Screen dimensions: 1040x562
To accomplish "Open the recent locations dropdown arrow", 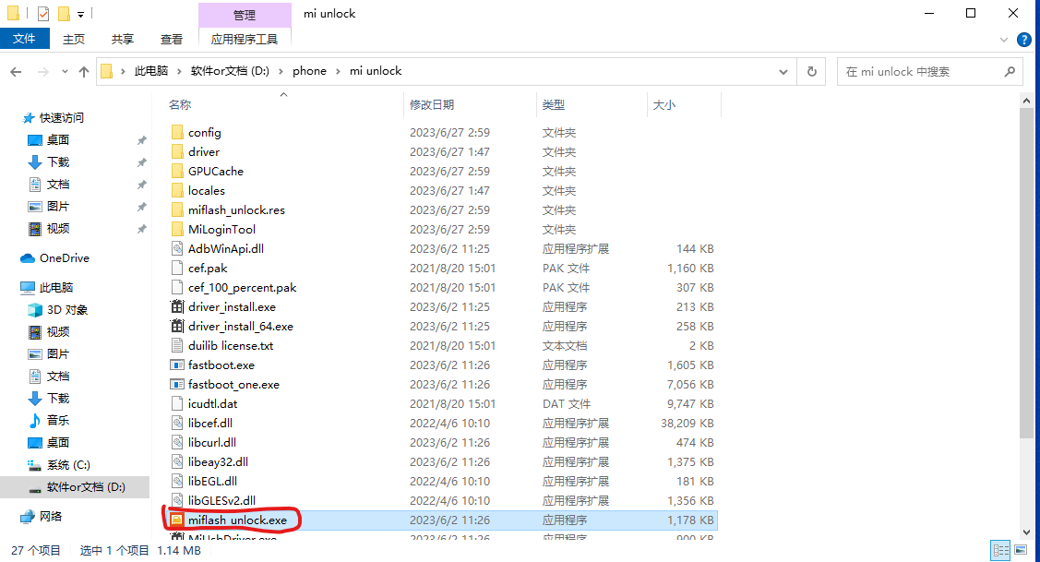I will click(x=65, y=72).
